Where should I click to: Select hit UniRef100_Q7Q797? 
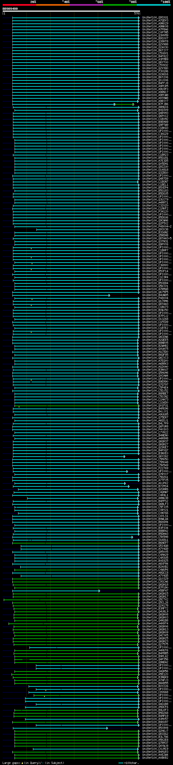155,385
